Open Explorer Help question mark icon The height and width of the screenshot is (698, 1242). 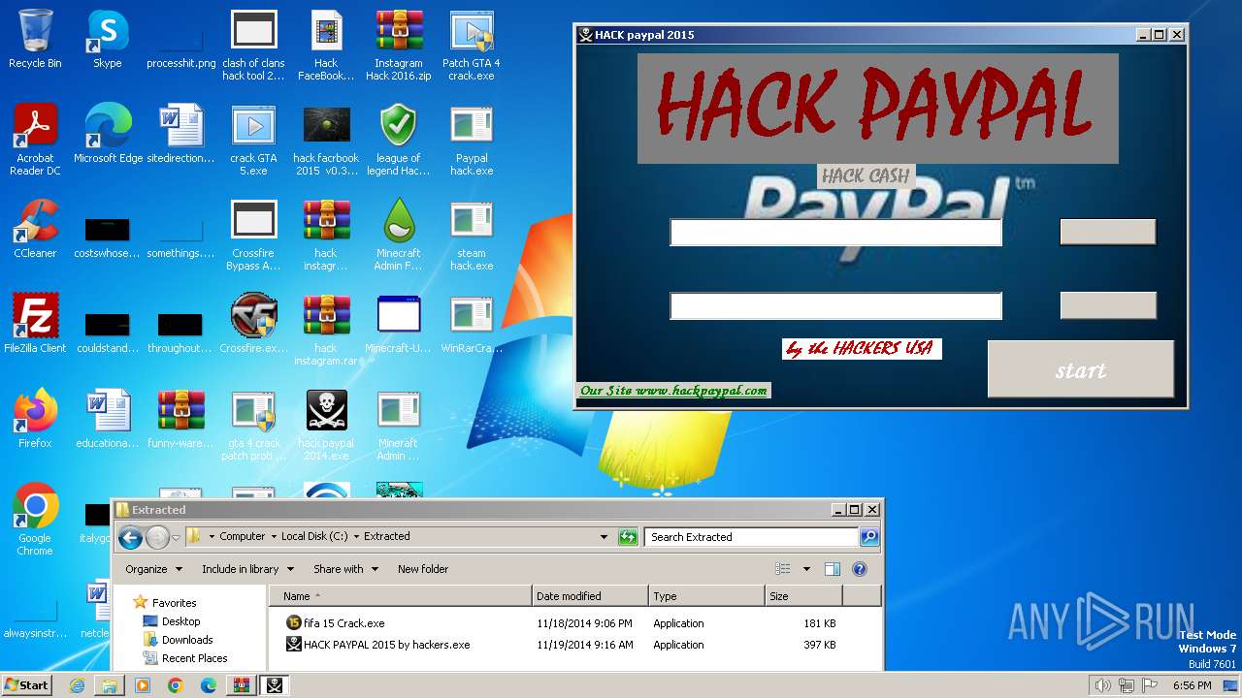(859, 569)
